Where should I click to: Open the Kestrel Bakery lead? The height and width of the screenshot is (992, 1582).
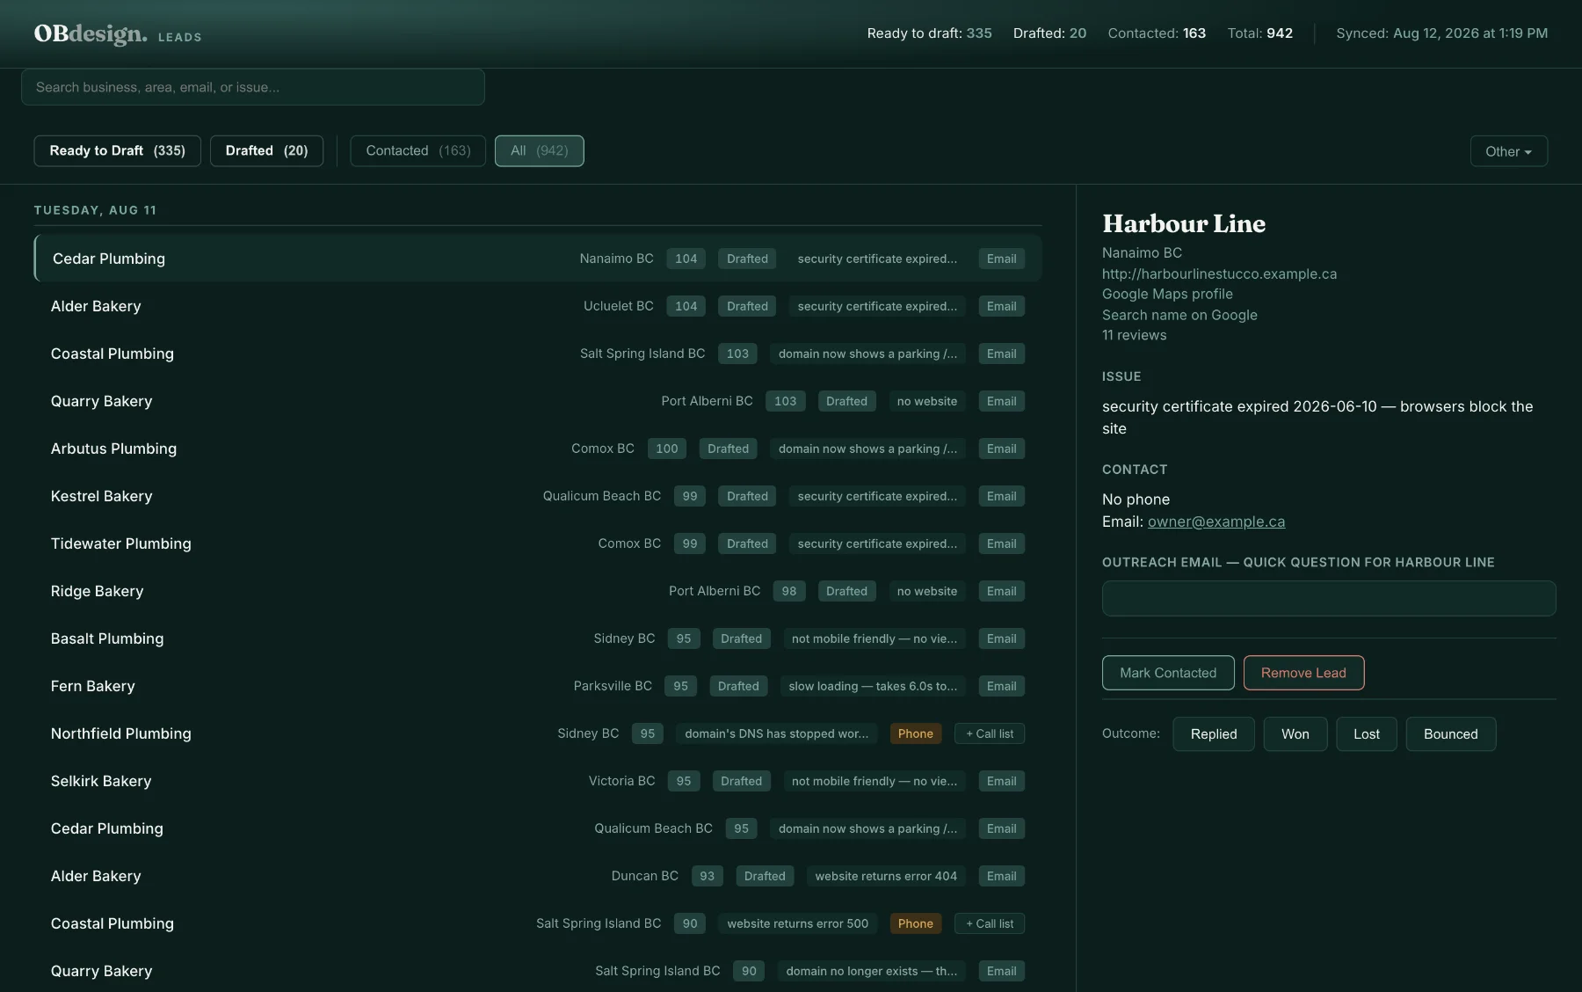click(x=538, y=496)
